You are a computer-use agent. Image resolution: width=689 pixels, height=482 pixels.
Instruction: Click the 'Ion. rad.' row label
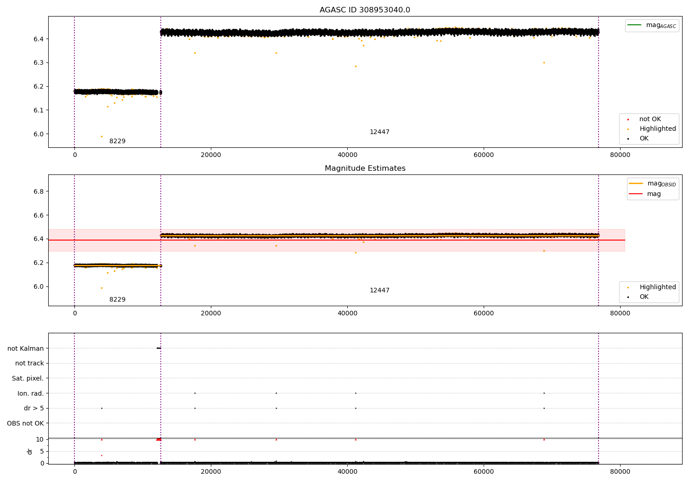click(x=30, y=393)
